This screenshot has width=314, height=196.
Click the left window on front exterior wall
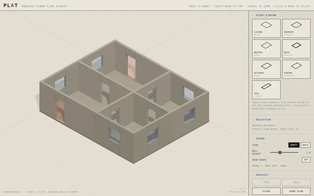(114, 136)
